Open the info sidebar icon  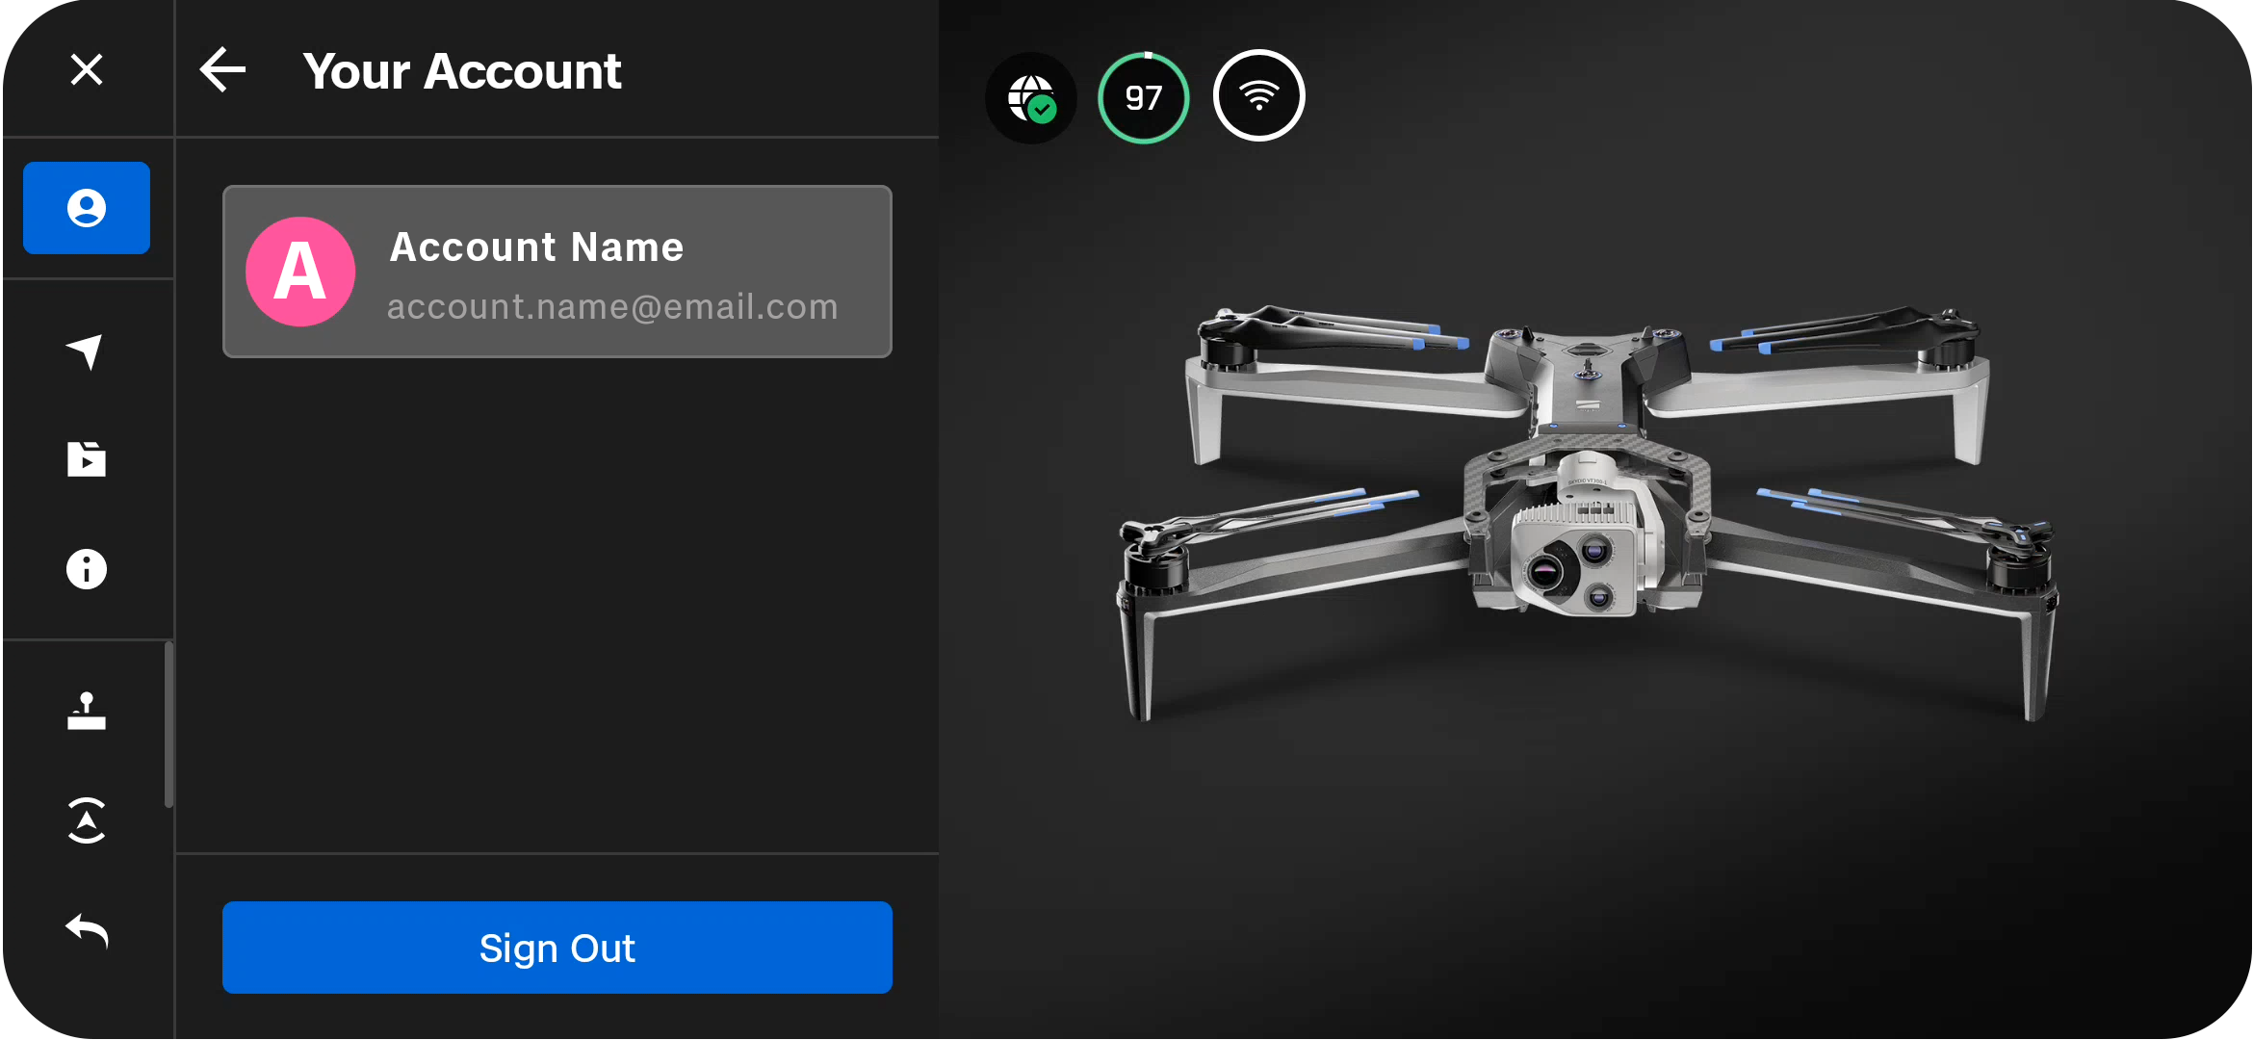(87, 569)
